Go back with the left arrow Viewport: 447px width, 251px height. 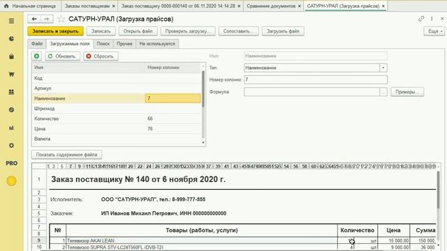[x=34, y=19]
